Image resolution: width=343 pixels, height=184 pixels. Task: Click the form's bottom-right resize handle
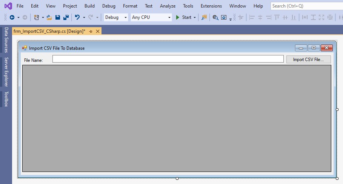click(337, 179)
